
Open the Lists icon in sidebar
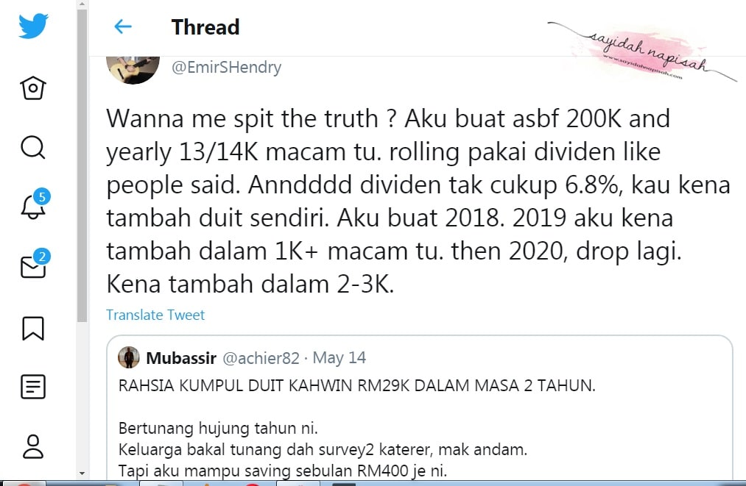tap(33, 387)
